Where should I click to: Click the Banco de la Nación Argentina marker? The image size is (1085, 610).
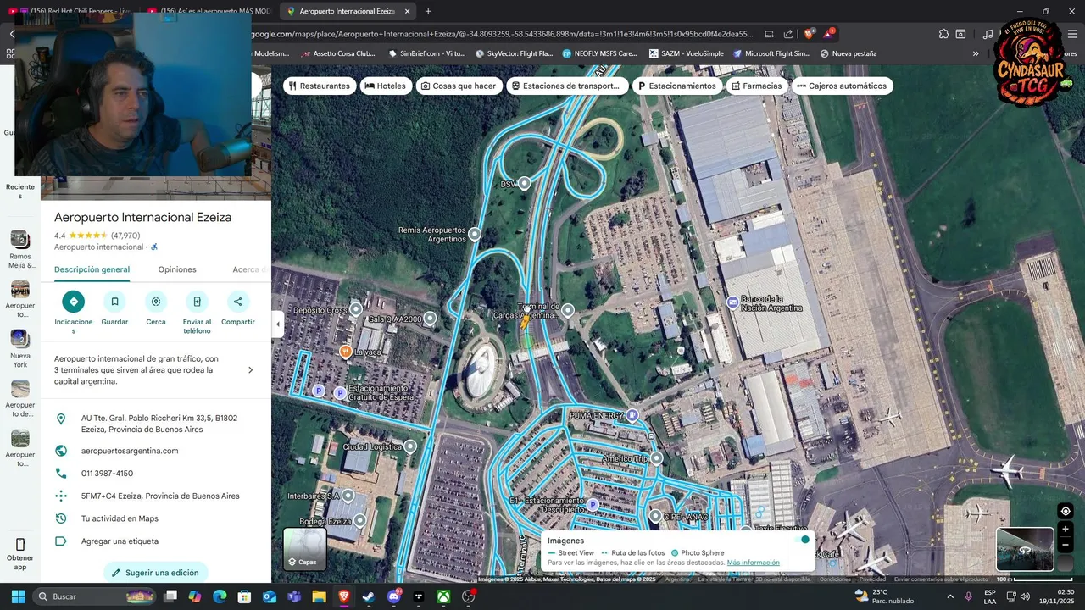coord(732,302)
